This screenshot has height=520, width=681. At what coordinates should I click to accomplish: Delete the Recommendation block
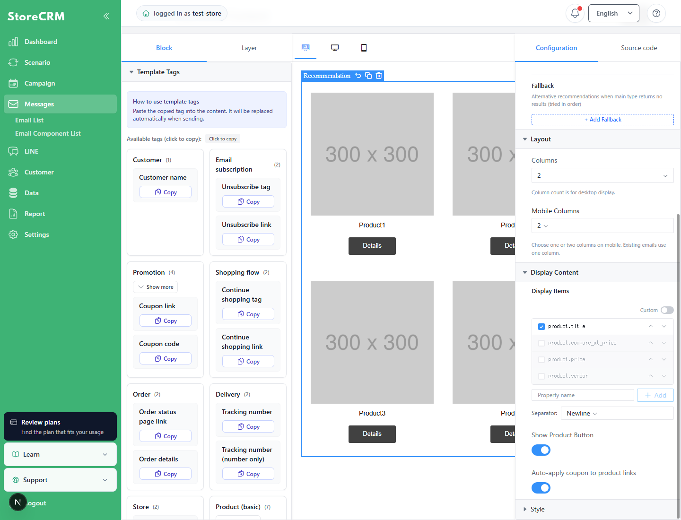tap(379, 76)
